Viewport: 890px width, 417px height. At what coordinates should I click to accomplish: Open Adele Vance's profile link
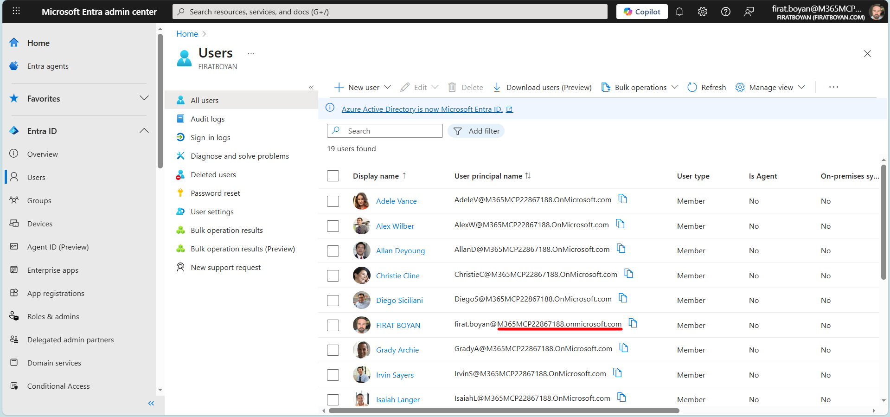397,201
